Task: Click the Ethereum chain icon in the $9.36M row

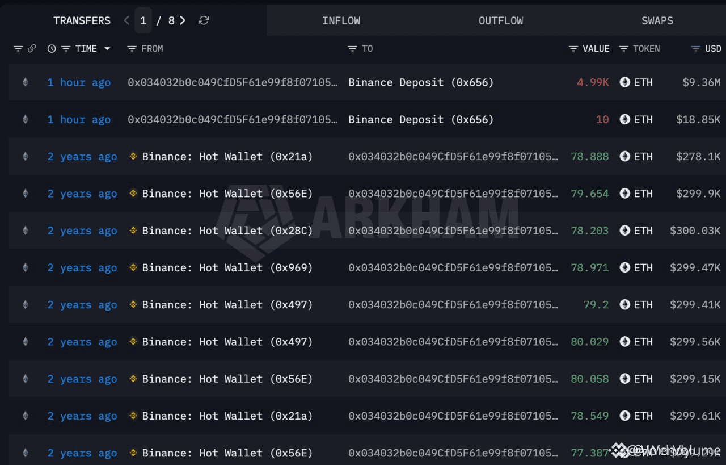Action: click(x=25, y=82)
